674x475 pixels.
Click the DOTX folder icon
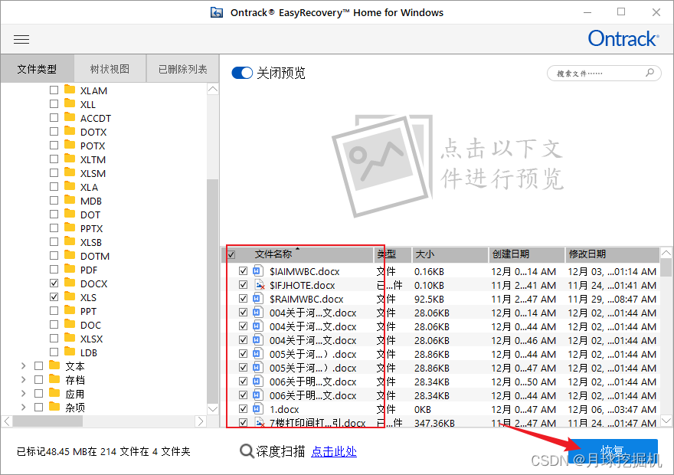tap(70, 131)
